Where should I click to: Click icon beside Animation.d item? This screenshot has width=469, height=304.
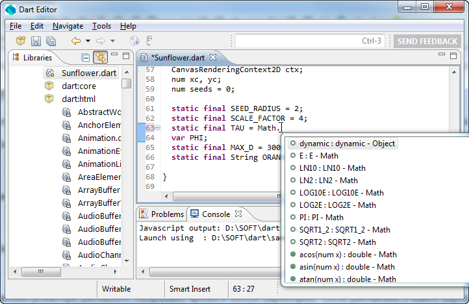click(x=66, y=138)
